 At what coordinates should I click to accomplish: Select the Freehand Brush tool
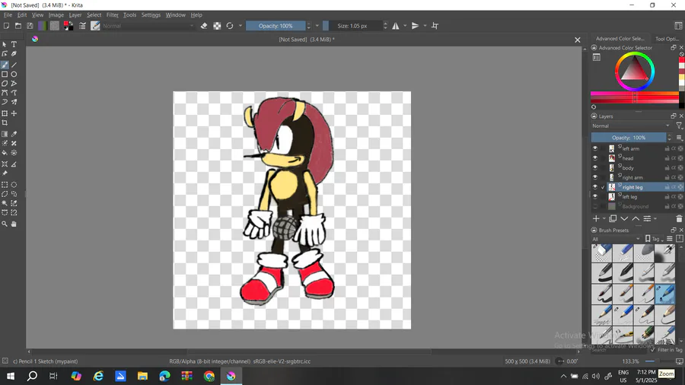[5, 65]
